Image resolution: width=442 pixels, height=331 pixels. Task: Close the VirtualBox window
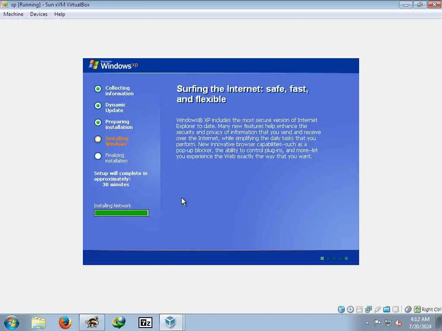click(434, 4)
